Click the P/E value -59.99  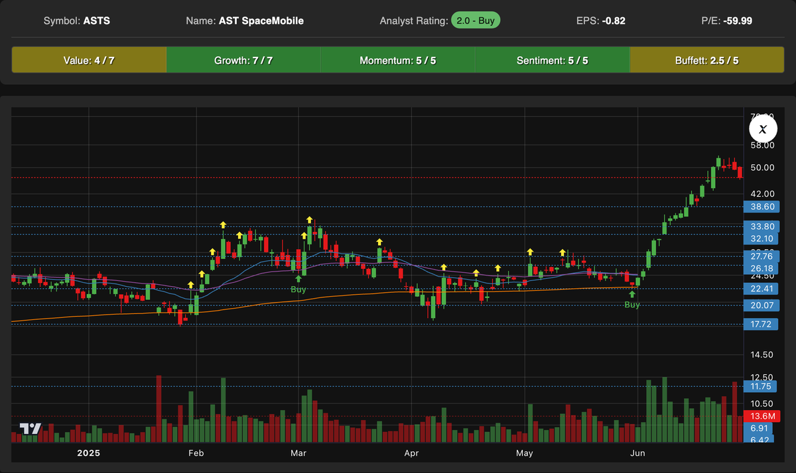click(737, 21)
